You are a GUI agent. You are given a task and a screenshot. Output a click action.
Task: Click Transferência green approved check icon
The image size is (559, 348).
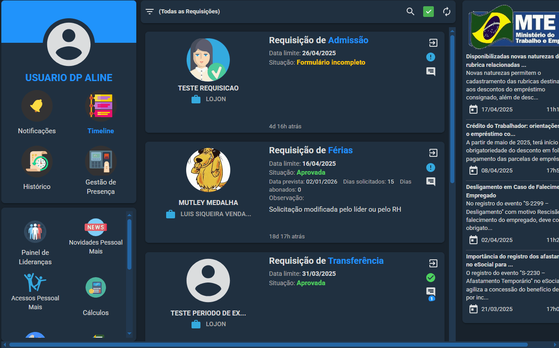431,278
